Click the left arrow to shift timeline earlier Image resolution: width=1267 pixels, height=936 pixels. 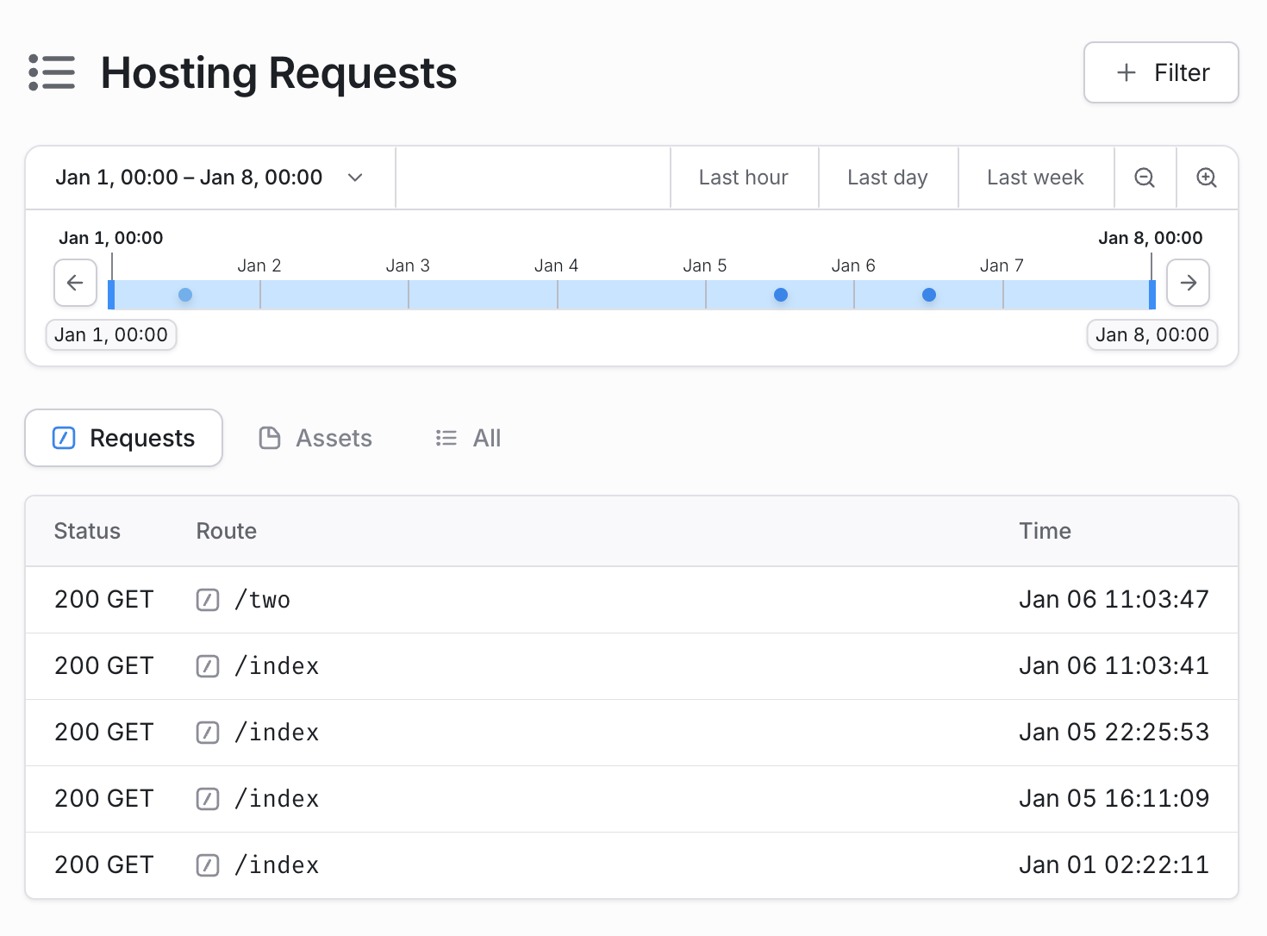[x=75, y=283]
